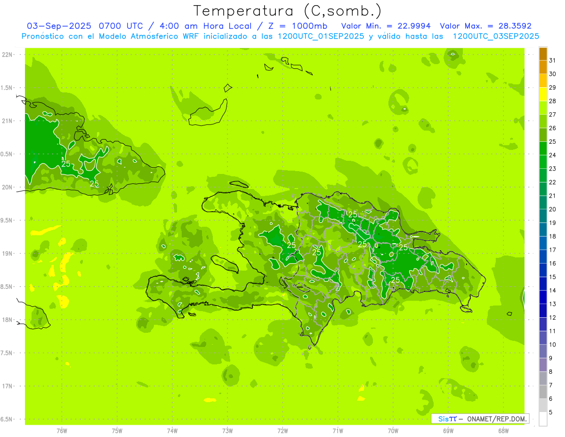
Task: Click the '18N' latitude label
Action: (8, 320)
